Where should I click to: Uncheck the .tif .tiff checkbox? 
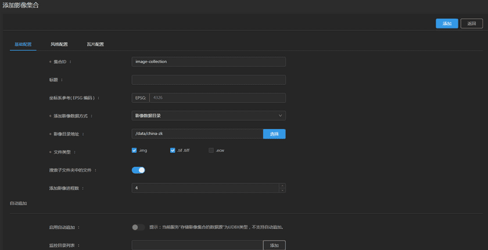[173, 151]
